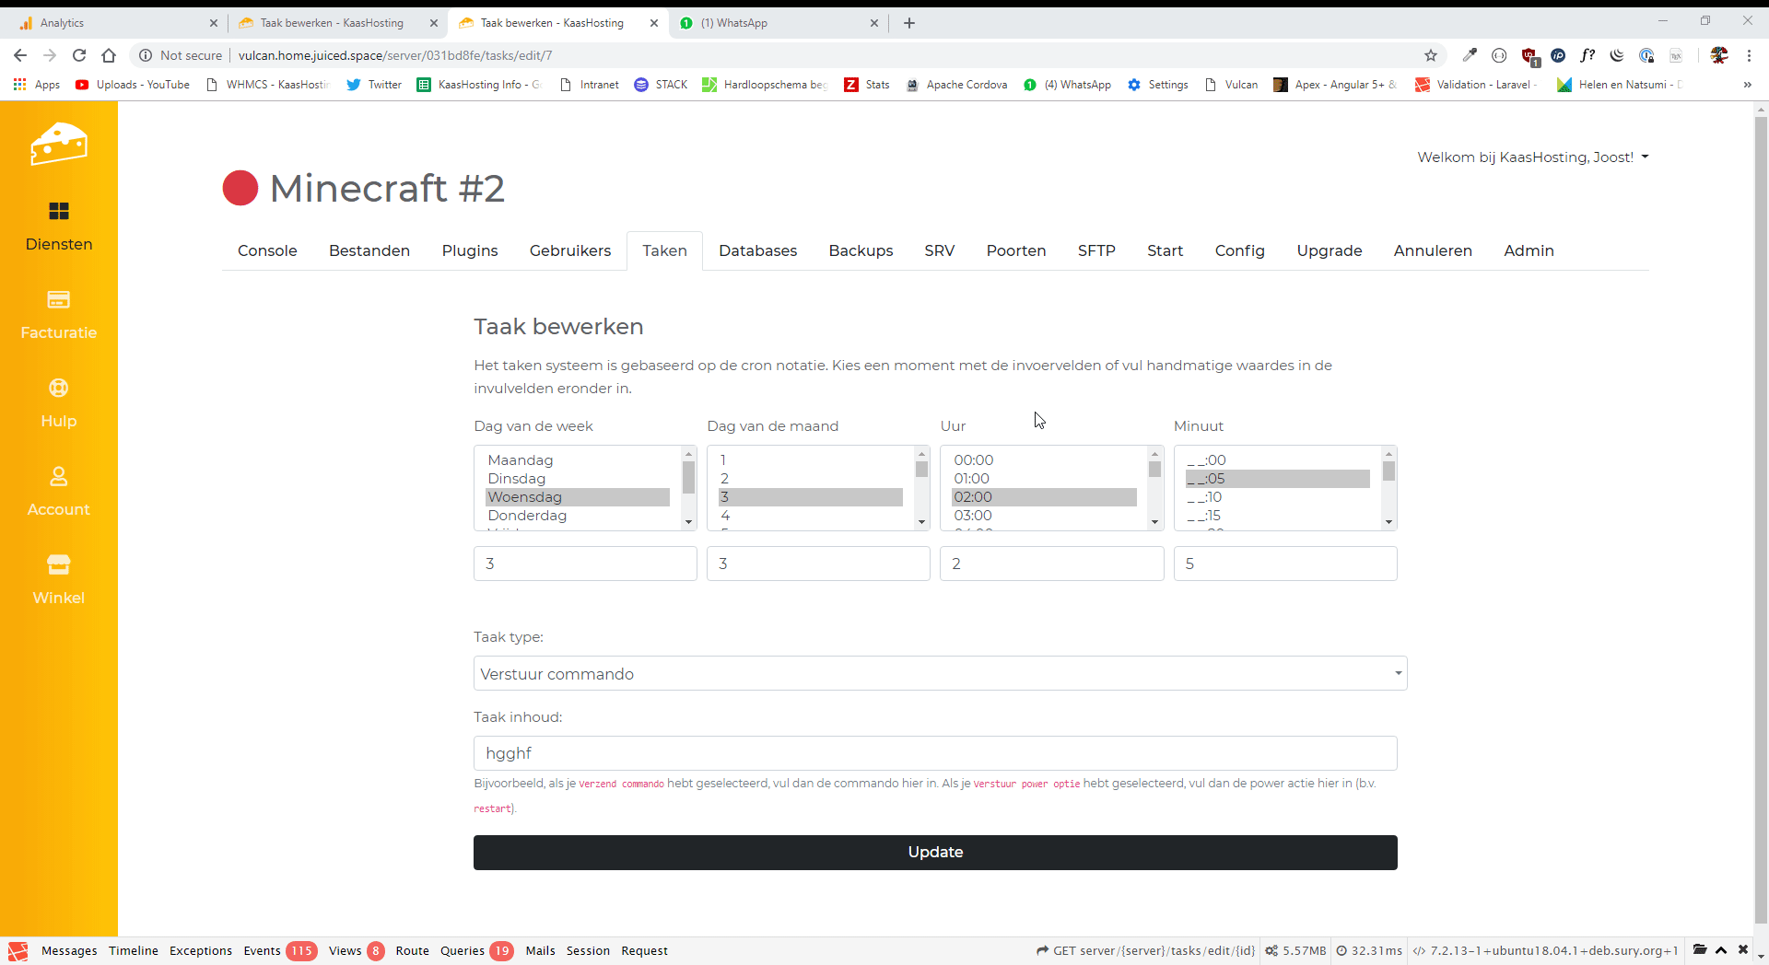
Task: Select 01:00 in the Uur list
Action: click(x=971, y=479)
